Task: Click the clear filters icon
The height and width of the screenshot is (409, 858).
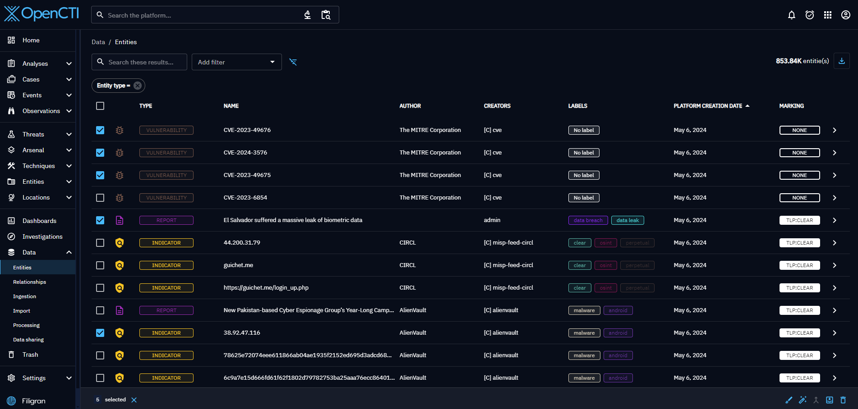Action: 293,62
